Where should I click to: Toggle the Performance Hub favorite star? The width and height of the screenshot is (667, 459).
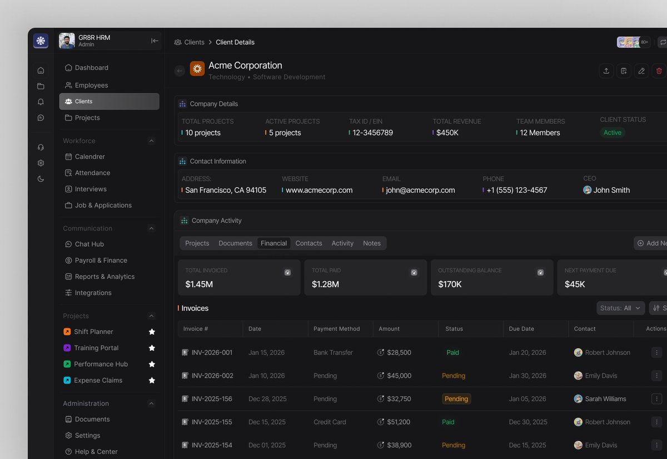coord(152,364)
